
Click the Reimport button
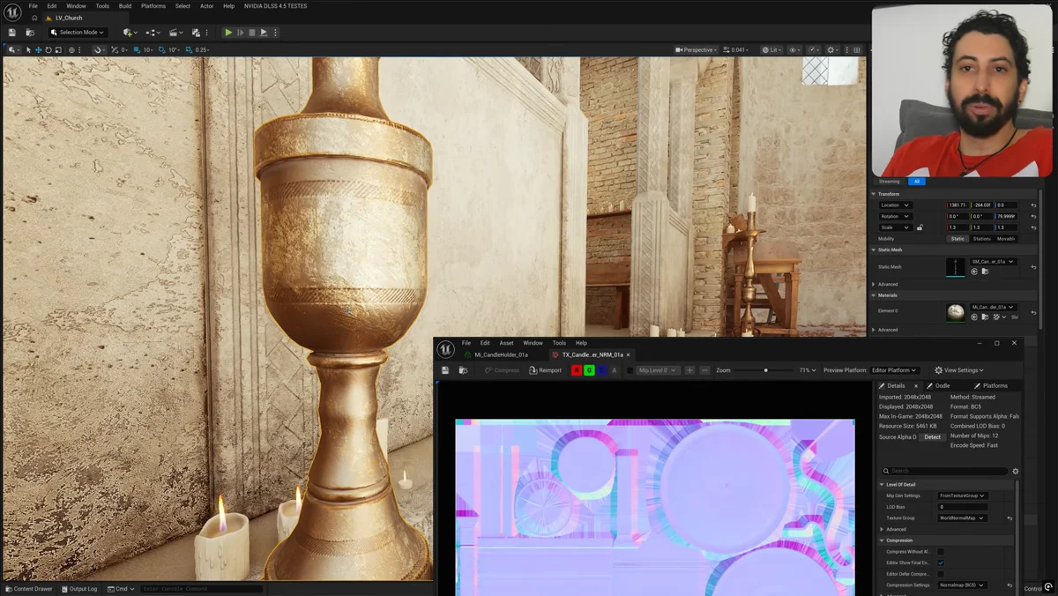[x=545, y=370]
